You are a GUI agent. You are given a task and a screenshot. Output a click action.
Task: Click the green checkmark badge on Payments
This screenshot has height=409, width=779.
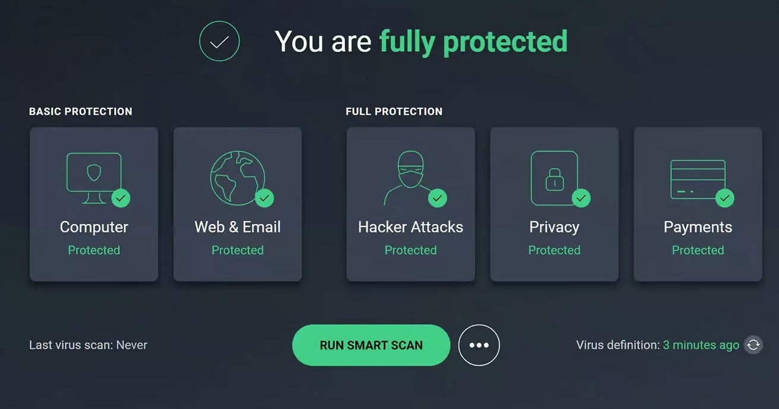[724, 198]
